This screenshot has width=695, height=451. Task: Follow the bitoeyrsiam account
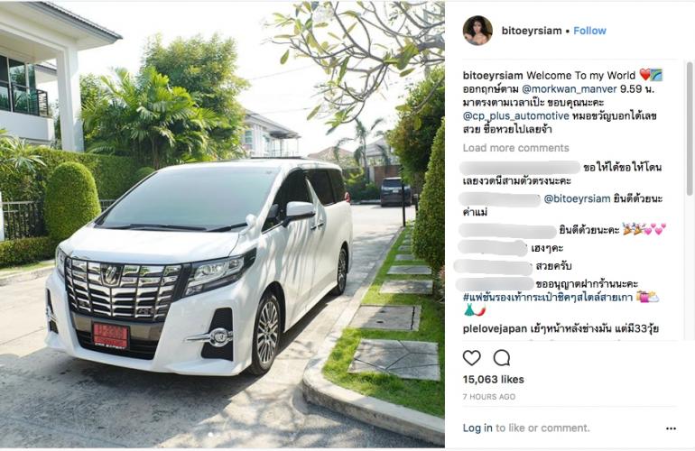click(589, 31)
